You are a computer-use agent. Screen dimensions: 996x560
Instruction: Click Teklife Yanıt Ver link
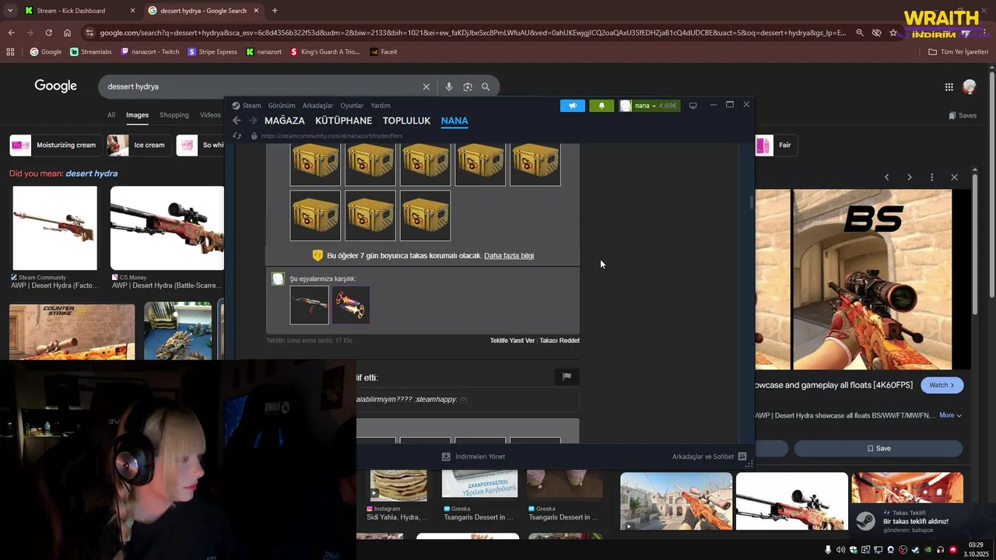click(x=512, y=341)
